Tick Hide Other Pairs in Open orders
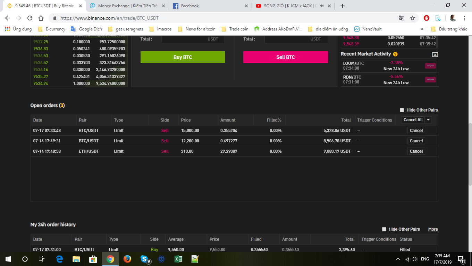 [402, 110]
